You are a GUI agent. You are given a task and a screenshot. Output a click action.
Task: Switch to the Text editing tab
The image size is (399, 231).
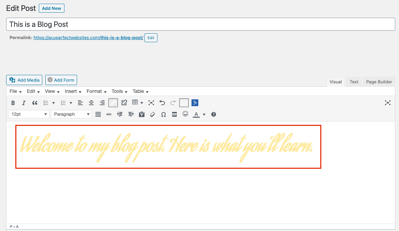pos(354,82)
